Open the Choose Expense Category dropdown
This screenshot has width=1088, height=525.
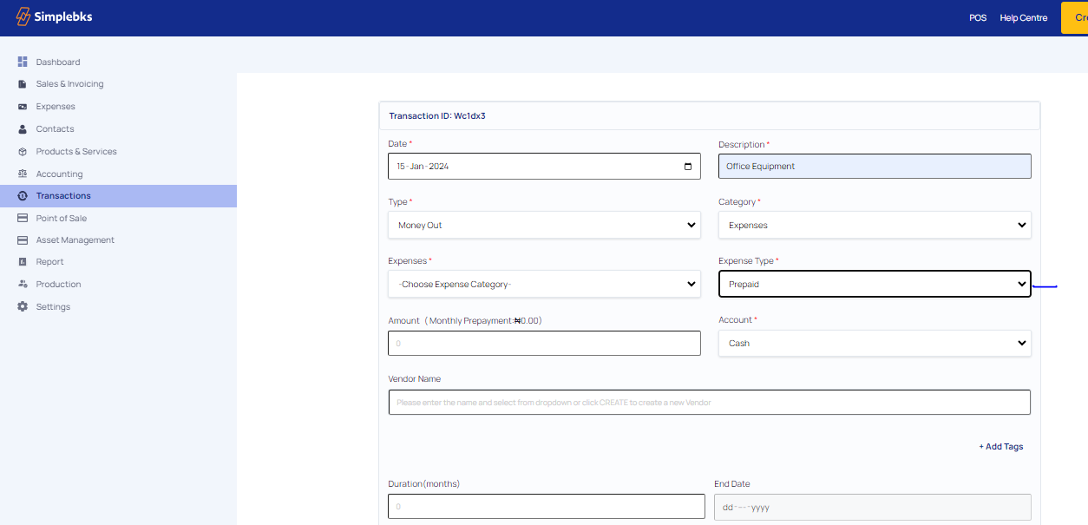click(544, 285)
